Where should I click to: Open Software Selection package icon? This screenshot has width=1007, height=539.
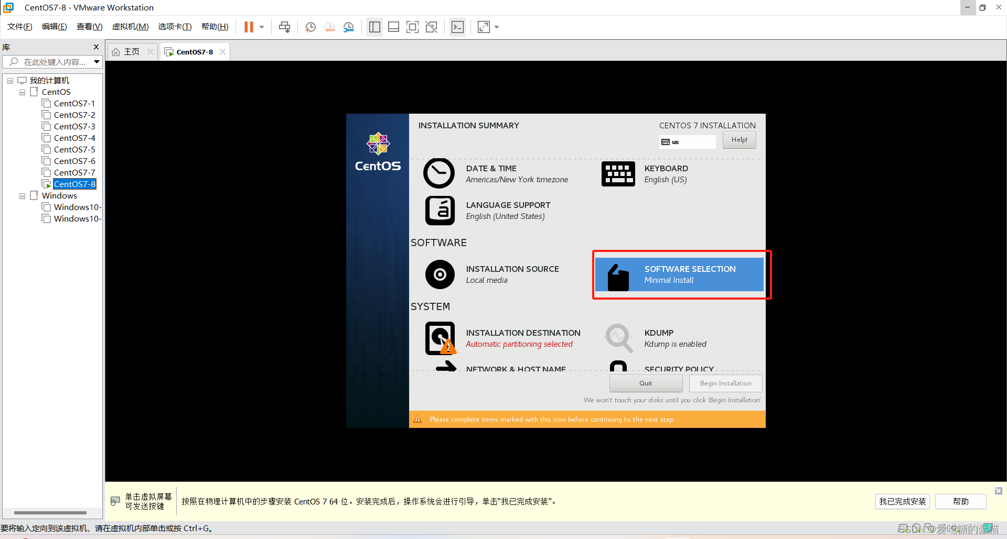click(x=618, y=278)
